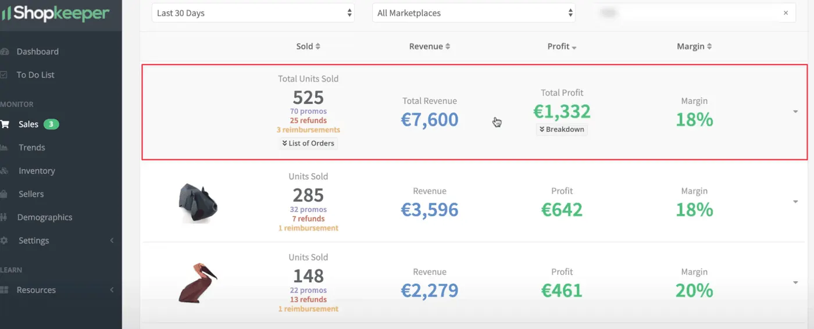The image size is (814, 329).
Task: Click the 25 refunds link
Action: tap(308, 120)
